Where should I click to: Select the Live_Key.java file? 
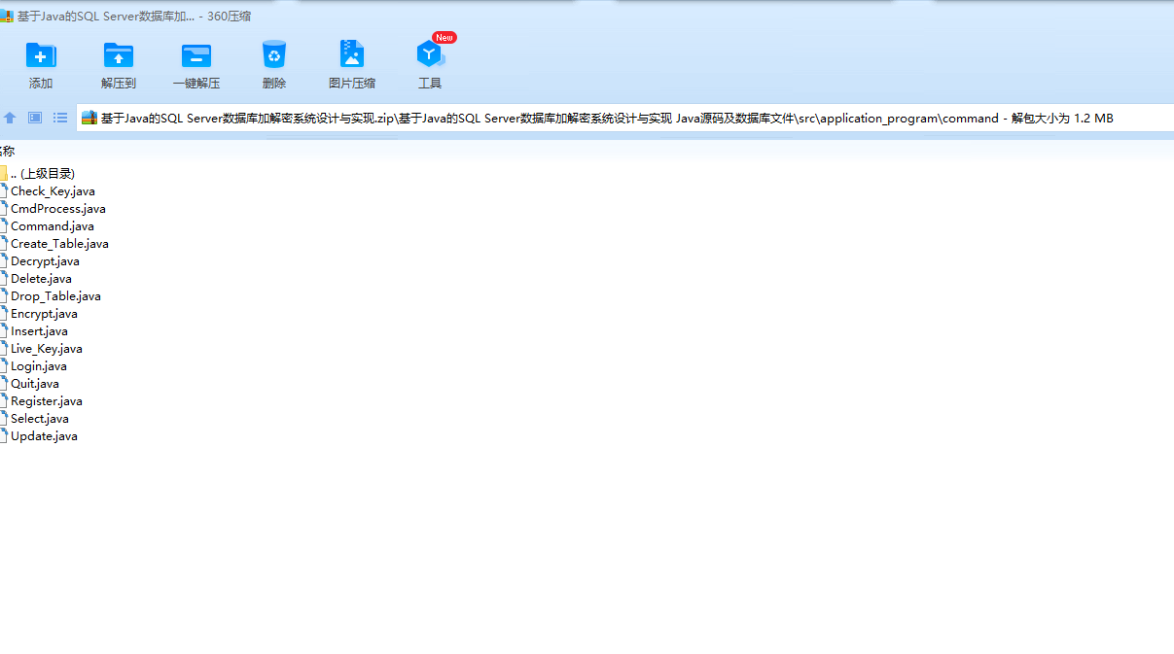point(47,349)
